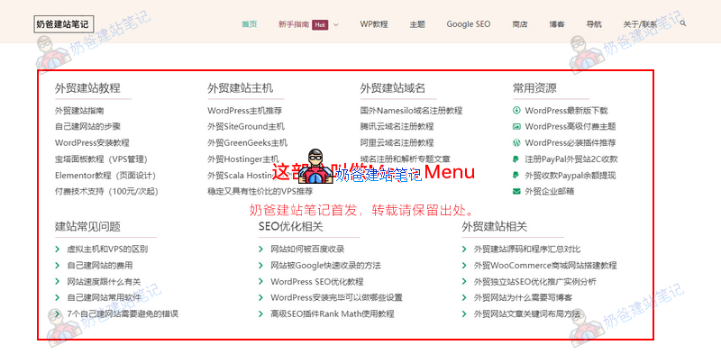Screen dimensions: 721x354
Task: Click the 奶爸建站笔记 site logo
Action: tap(64, 24)
